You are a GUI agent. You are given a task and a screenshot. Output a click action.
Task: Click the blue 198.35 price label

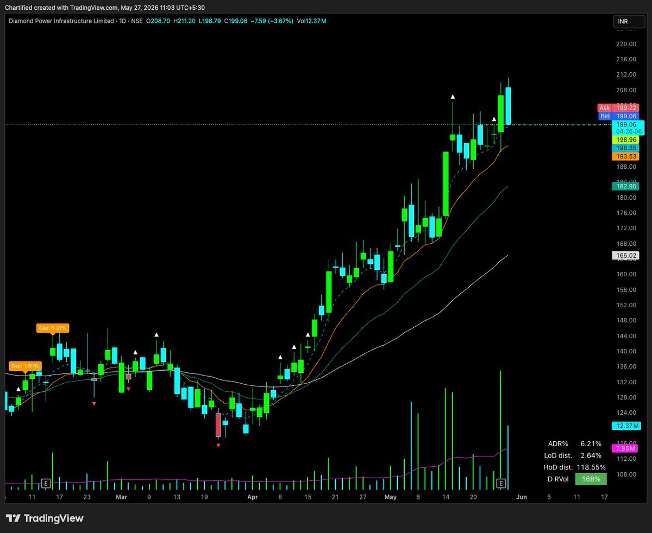pos(626,148)
